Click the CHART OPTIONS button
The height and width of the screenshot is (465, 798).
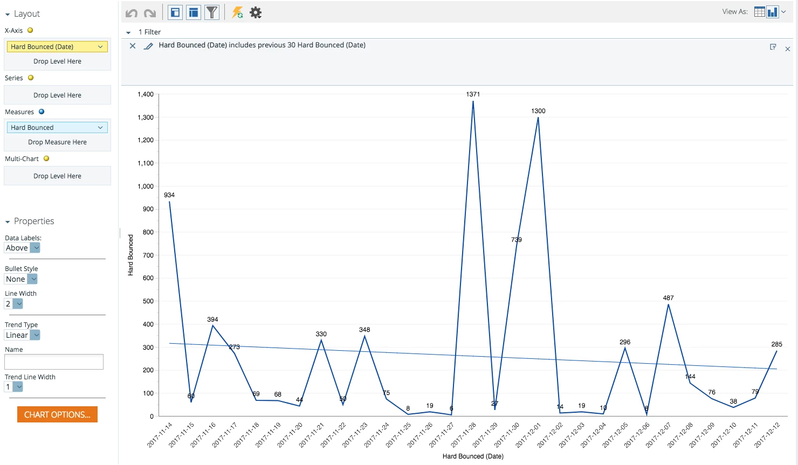57,414
